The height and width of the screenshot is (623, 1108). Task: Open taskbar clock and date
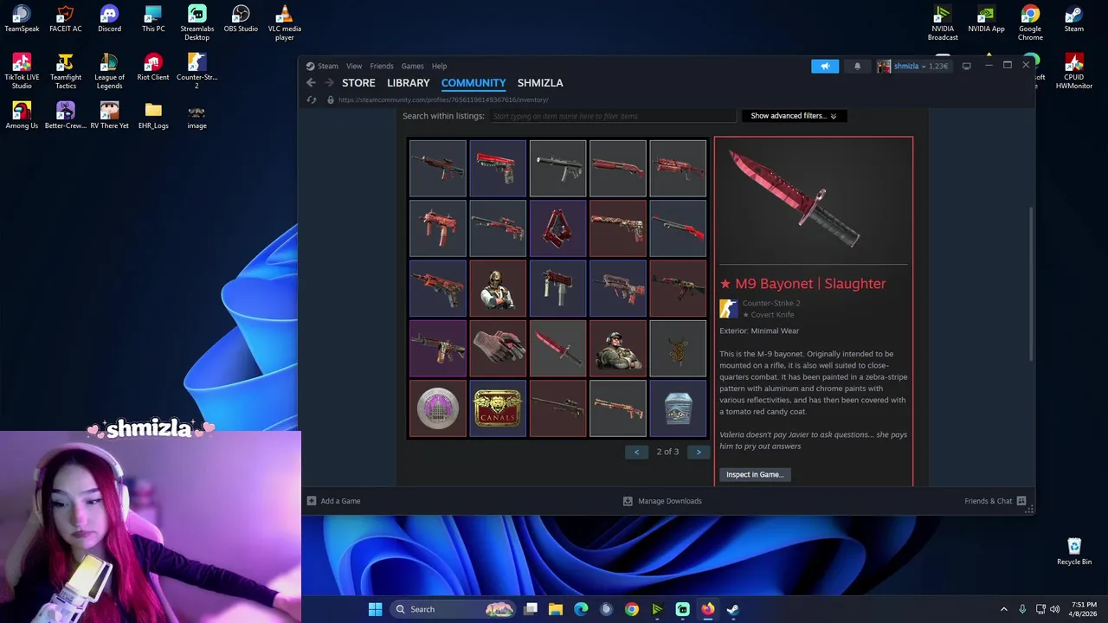1084,609
